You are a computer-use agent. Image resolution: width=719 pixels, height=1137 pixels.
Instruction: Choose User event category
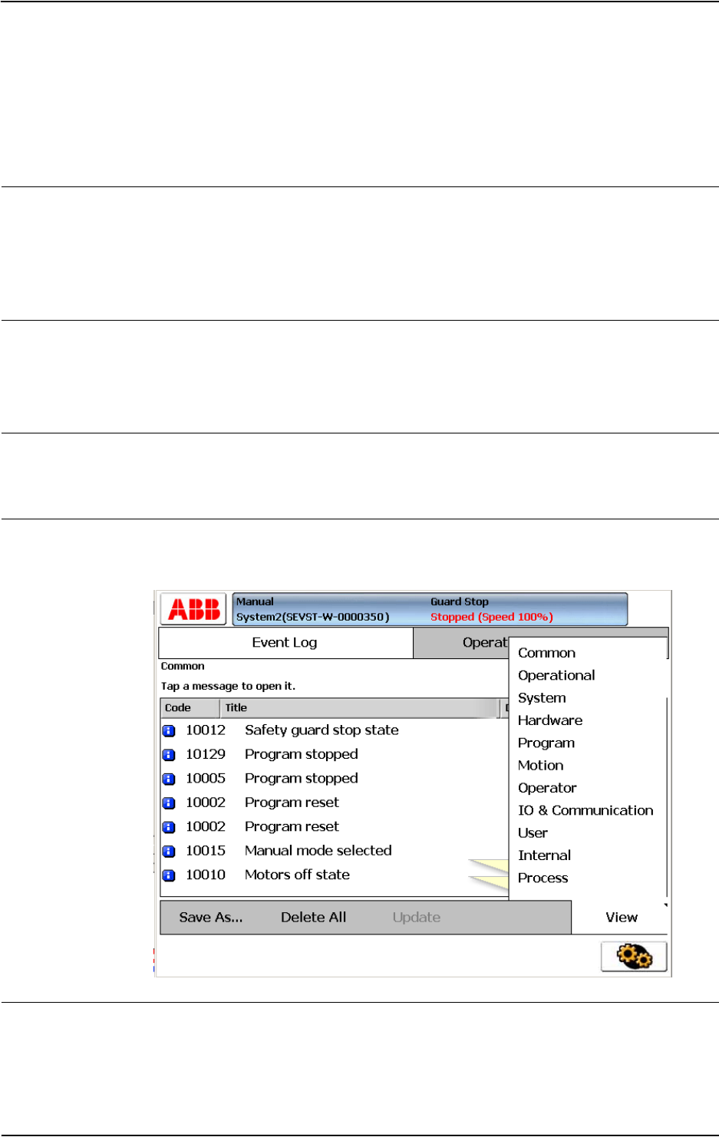(533, 832)
